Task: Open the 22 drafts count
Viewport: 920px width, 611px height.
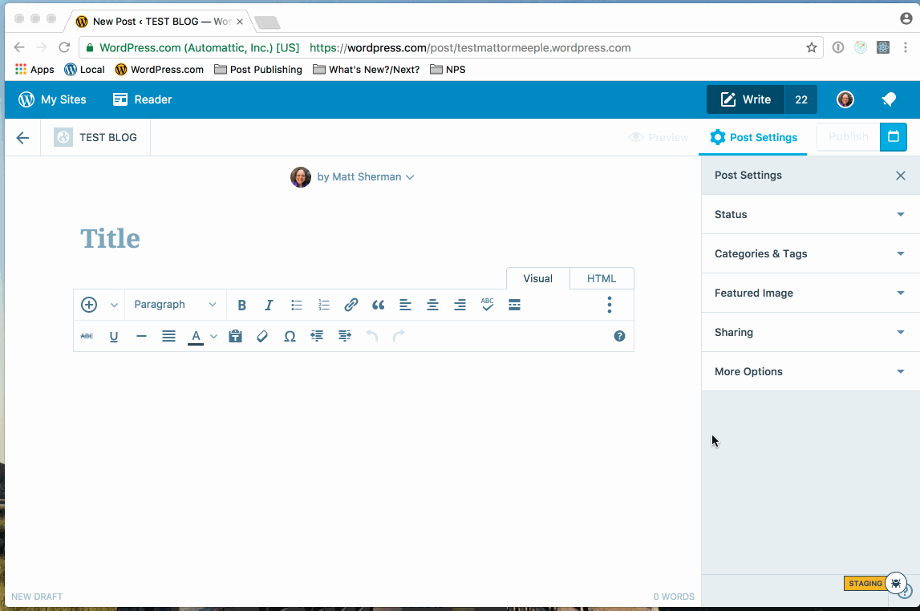Action: 801,99
